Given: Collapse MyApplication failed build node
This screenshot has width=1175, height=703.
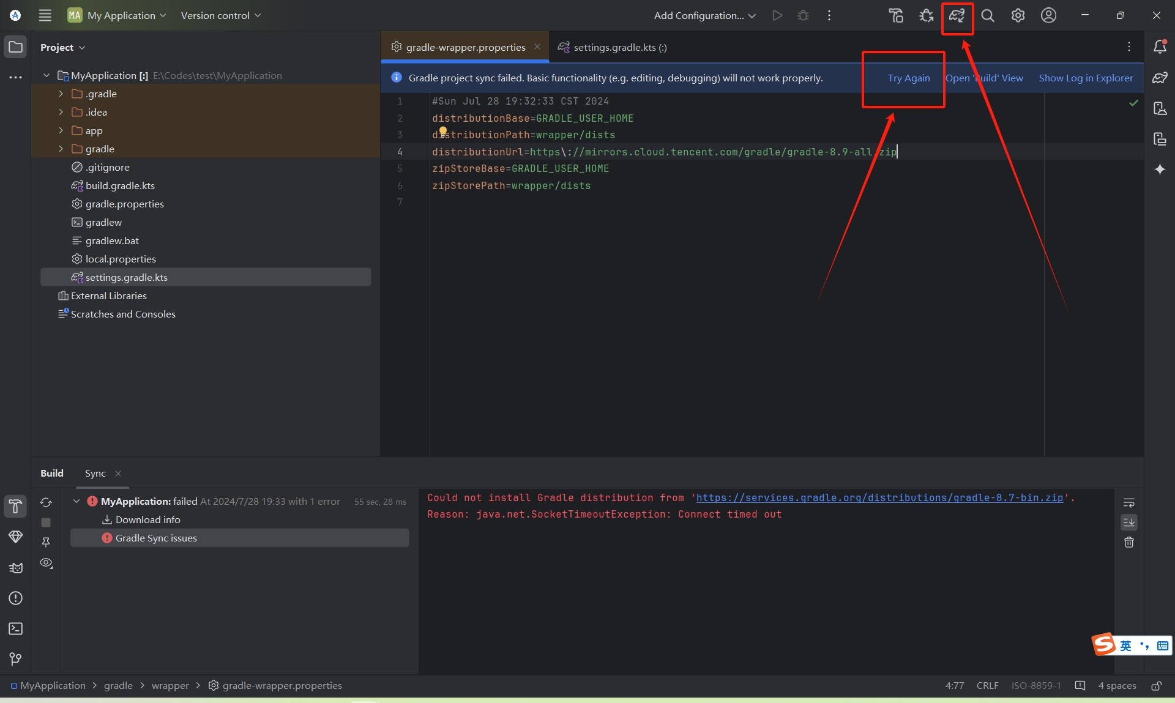Looking at the screenshot, I should coord(76,501).
